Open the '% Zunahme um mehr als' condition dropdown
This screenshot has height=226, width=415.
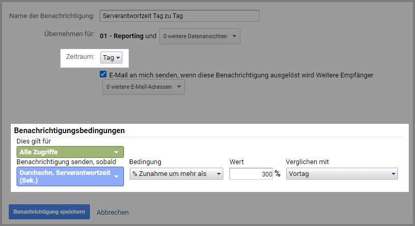176,174
